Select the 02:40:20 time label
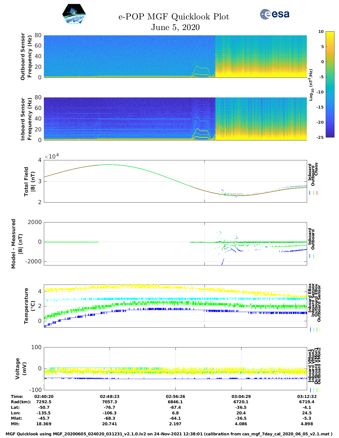The image size is (339, 438). [44, 396]
